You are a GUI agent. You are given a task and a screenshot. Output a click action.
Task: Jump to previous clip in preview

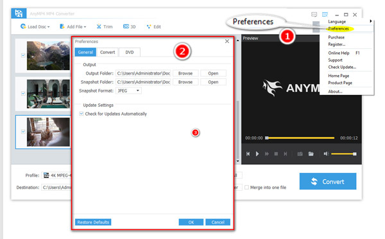248,154
